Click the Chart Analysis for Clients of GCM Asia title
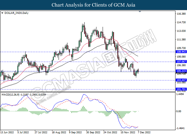 coord(93,5)
